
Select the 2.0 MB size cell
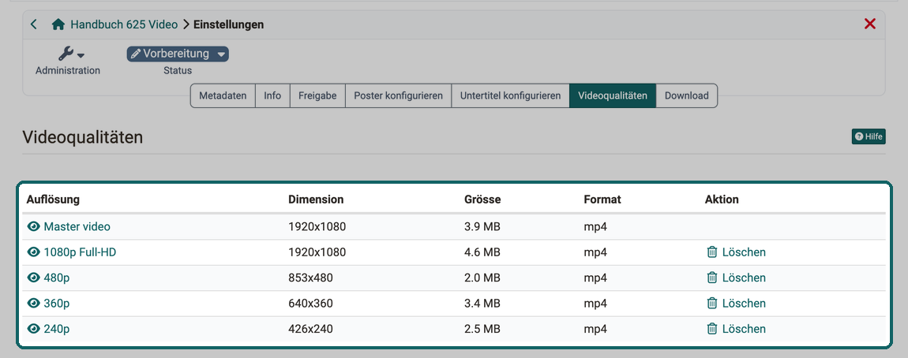(x=482, y=278)
